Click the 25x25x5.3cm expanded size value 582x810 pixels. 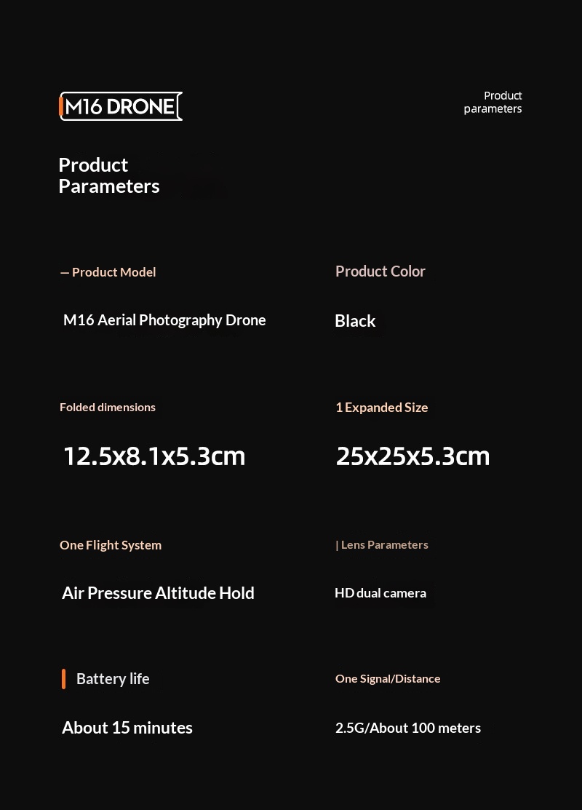coord(412,456)
